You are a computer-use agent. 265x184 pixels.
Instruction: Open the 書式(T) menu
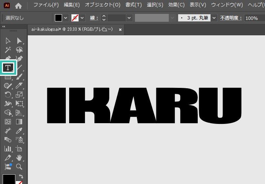pyautogui.click(x=133, y=5)
